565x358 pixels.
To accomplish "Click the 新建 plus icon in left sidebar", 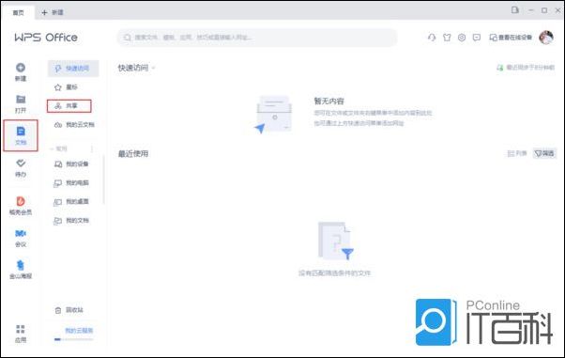I will click(21, 68).
